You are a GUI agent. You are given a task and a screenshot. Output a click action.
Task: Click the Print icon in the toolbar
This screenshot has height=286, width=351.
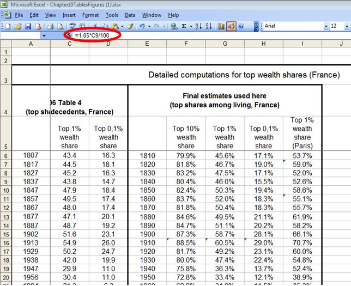pyautogui.click(x=50, y=26)
